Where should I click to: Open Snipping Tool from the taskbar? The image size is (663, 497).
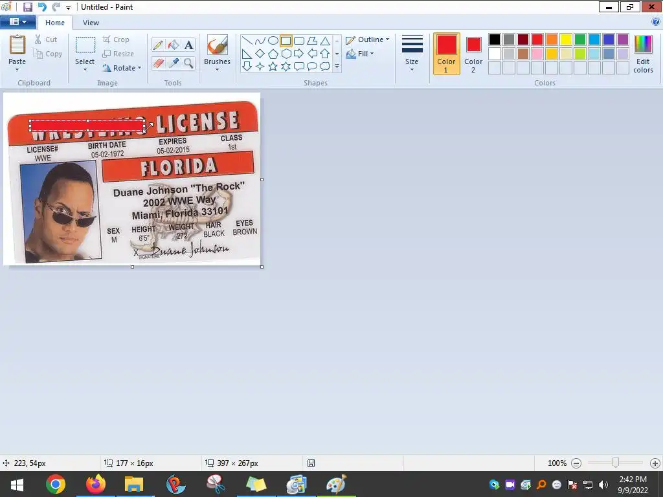click(216, 484)
